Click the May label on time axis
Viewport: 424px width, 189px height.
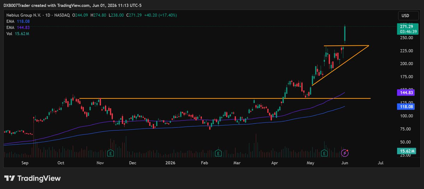[x=310, y=163]
